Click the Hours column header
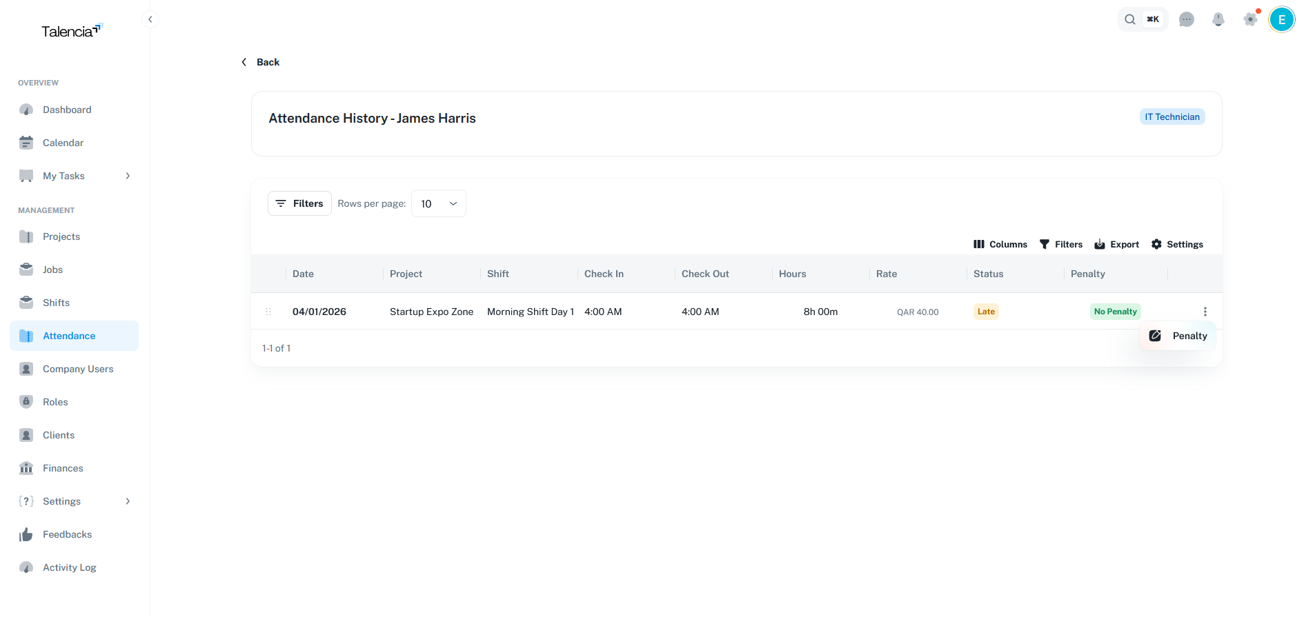 pyautogui.click(x=792, y=274)
